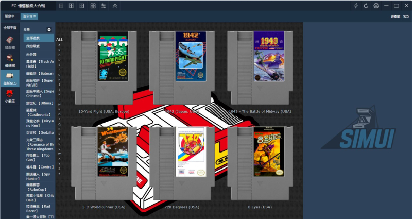This screenshot has width=412, height=219.
Task: Filter games by letter F
Action: [59, 70]
